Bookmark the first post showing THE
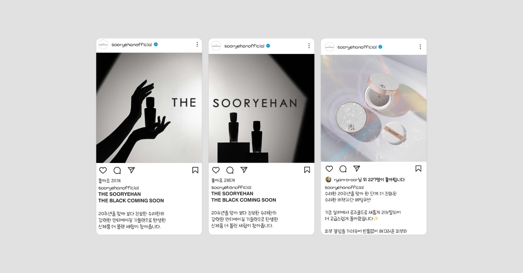This screenshot has height=273, width=523. (195, 170)
